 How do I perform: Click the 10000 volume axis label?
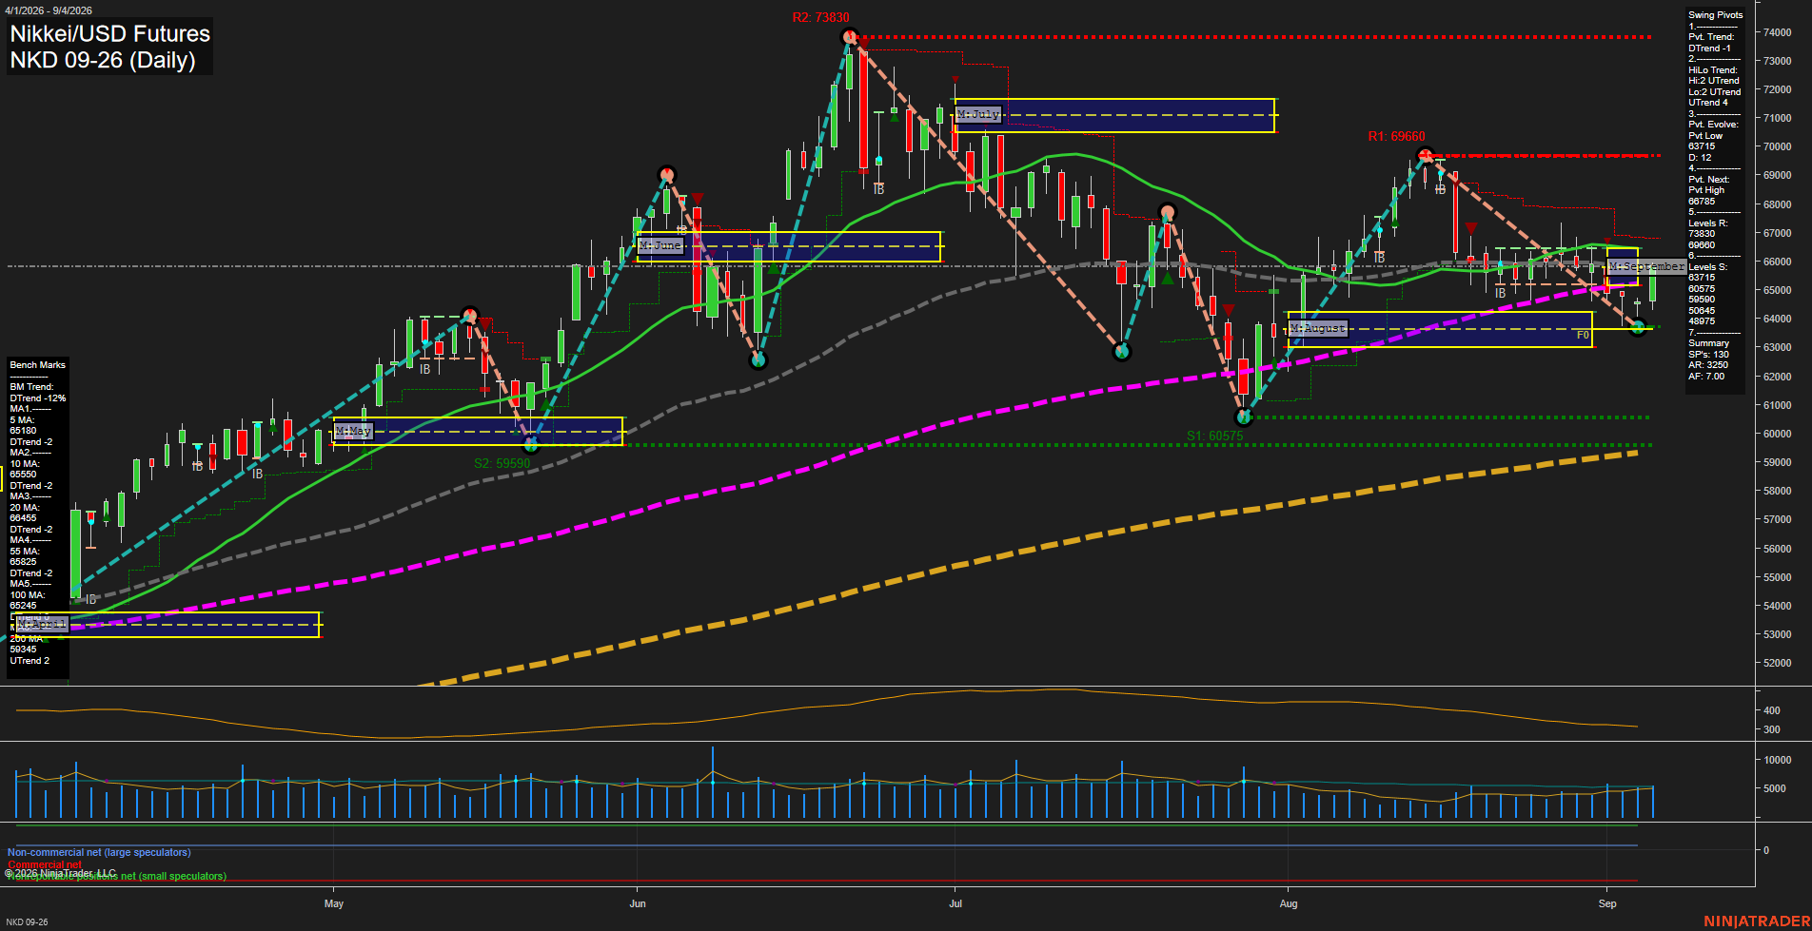coord(1777,760)
